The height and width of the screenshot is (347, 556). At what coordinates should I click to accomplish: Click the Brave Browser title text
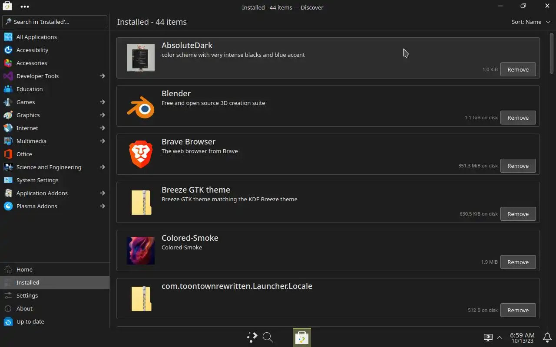pyautogui.click(x=189, y=141)
